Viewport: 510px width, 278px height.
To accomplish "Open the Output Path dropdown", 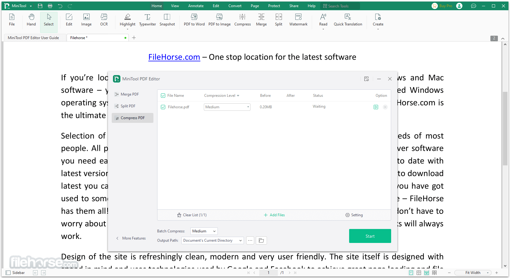I will click(213, 240).
